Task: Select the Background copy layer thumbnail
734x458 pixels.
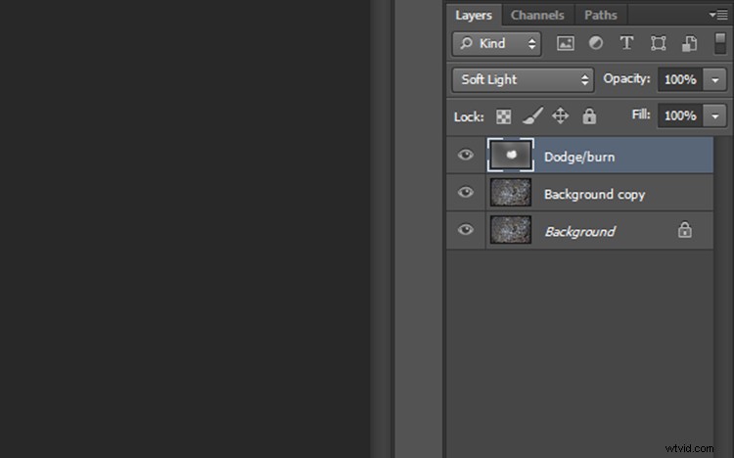Action: (511, 193)
